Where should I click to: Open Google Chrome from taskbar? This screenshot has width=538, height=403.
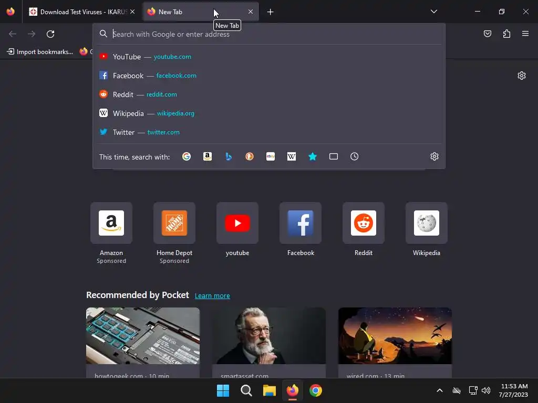pyautogui.click(x=316, y=390)
